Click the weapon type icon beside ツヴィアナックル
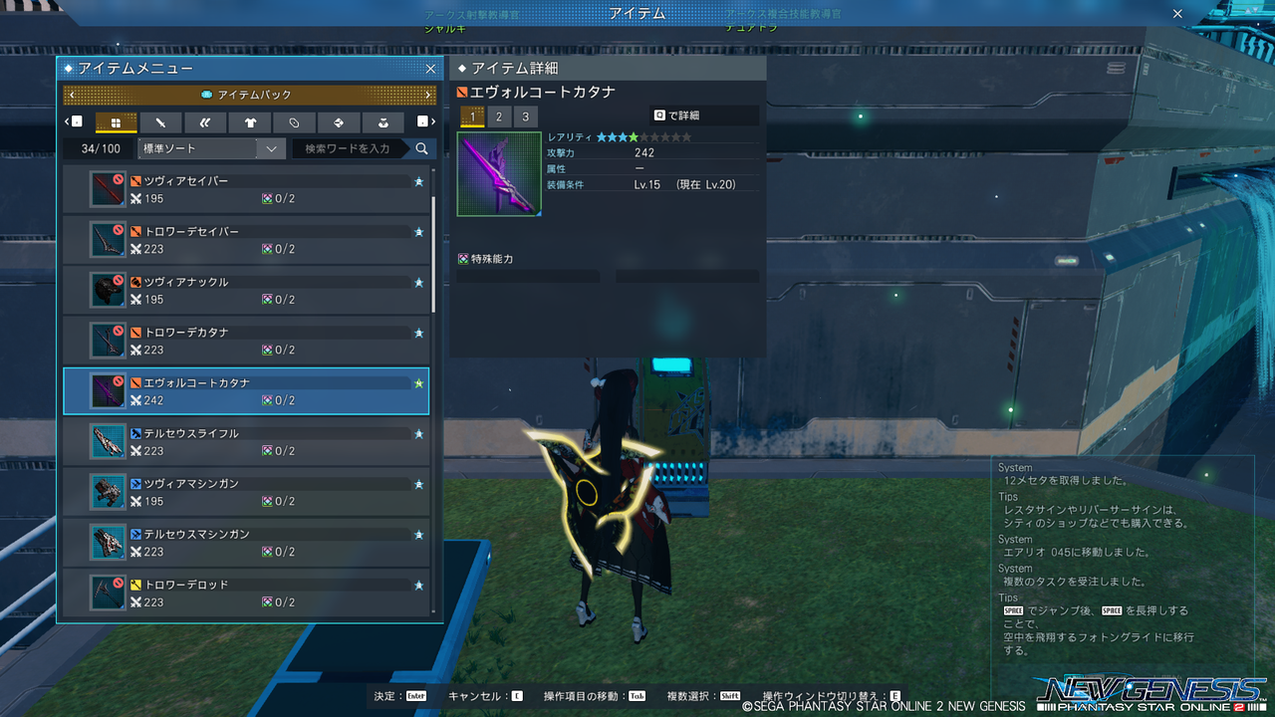1275x717 pixels. pyautogui.click(x=135, y=282)
